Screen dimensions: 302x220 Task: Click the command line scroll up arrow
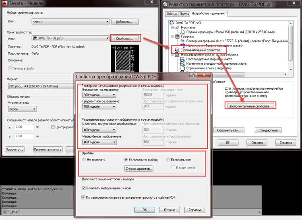tap(260, 212)
